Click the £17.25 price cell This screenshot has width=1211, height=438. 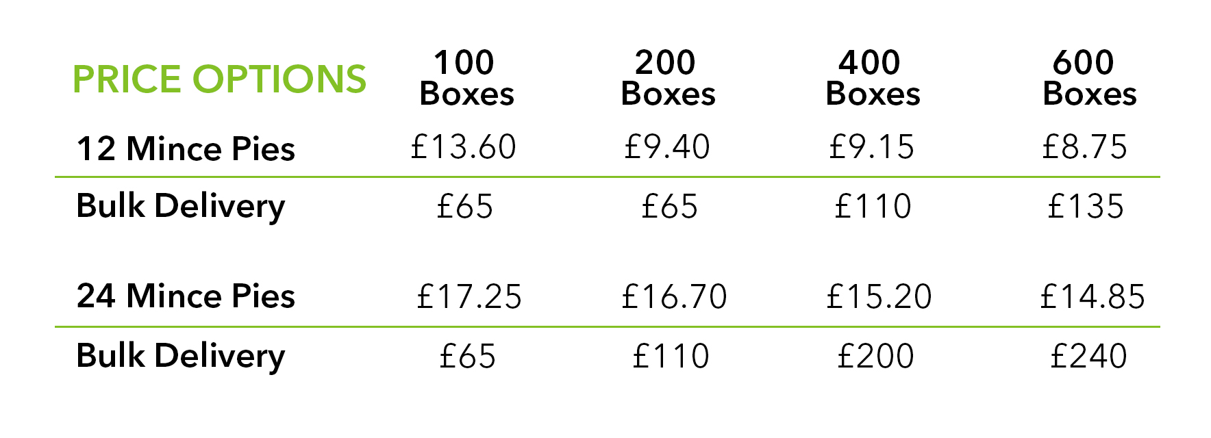[469, 297]
